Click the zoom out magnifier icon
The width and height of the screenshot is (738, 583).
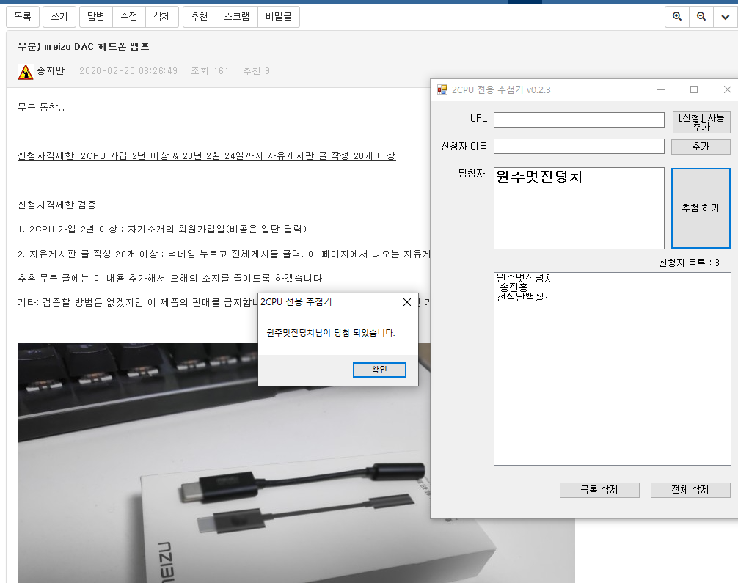(701, 16)
